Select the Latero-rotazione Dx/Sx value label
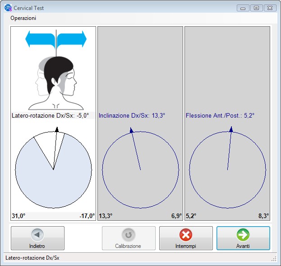Viewport: 281px width, 266px height. [x=51, y=115]
